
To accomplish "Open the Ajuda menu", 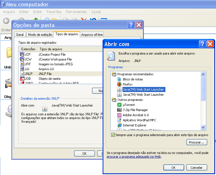I will [96, 12].
